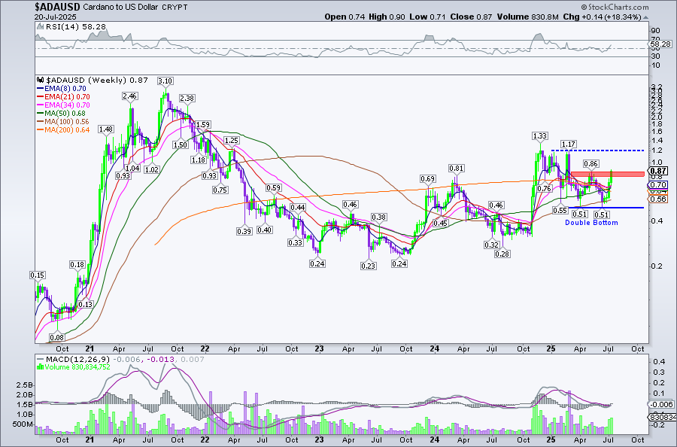Click the EMA(21) 0.70 legend entry
Viewport: 677px width, 447px height.
pos(63,97)
